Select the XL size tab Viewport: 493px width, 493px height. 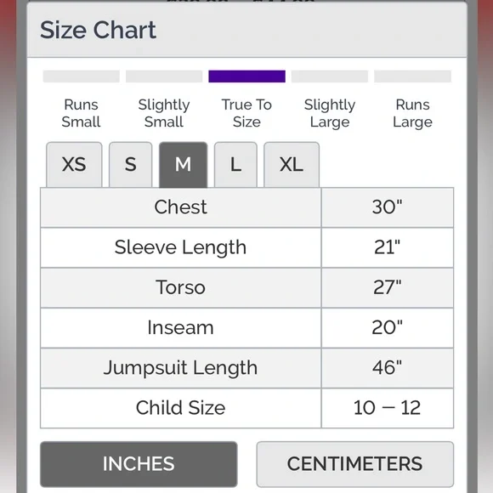(x=292, y=165)
